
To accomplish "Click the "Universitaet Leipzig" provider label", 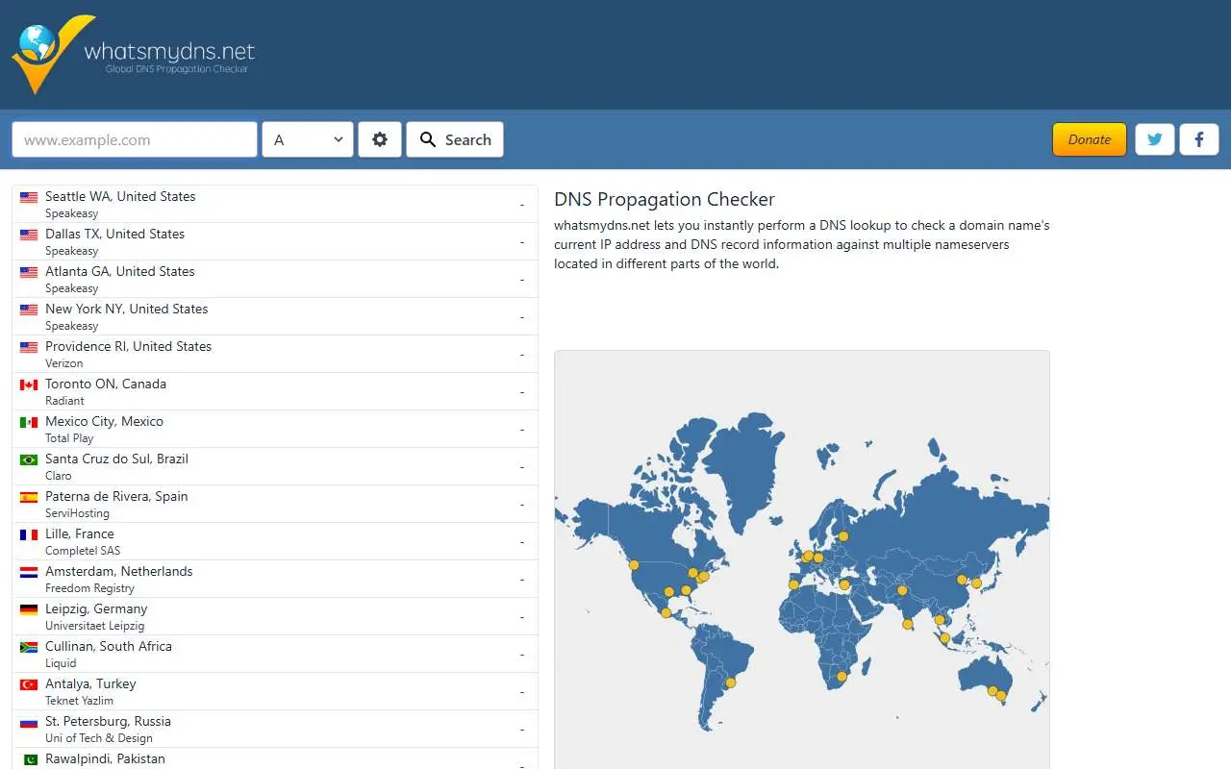I will tap(94, 626).
